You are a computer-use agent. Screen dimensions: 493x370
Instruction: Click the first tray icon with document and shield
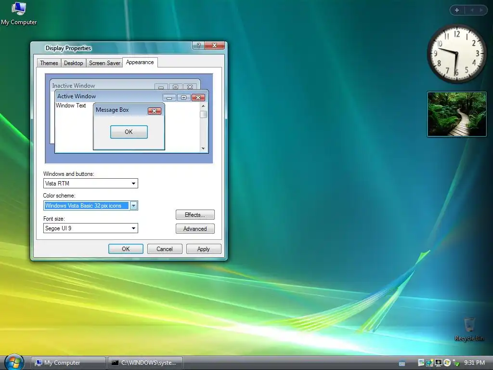(x=421, y=363)
